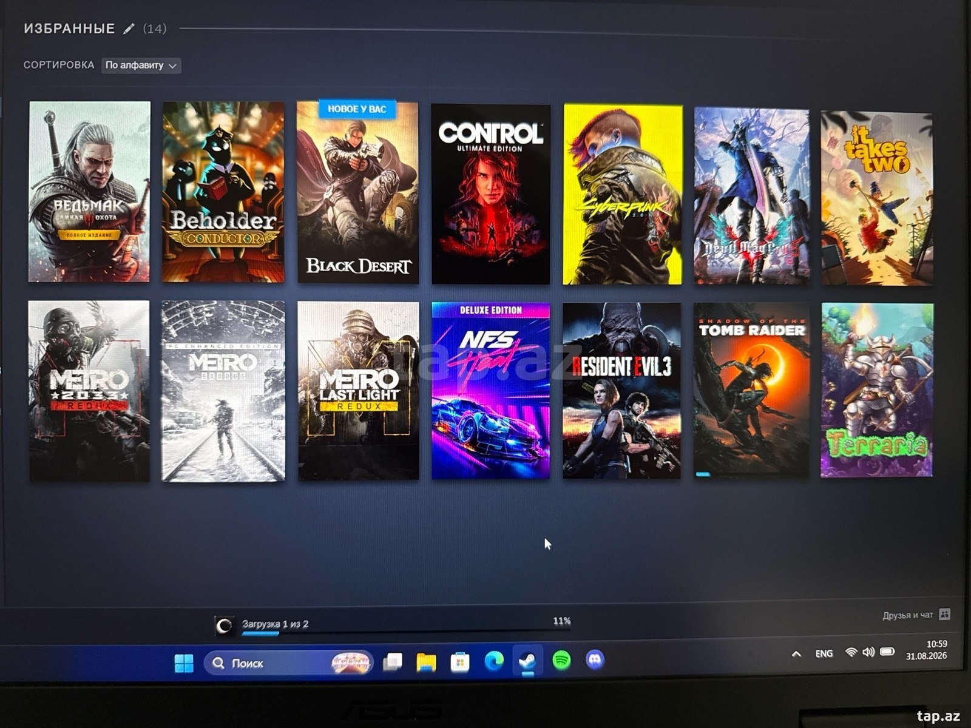Screen dimensions: 971x728
Task: Click the НОВОЕ У ВАС badge
Action: [x=357, y=109]
